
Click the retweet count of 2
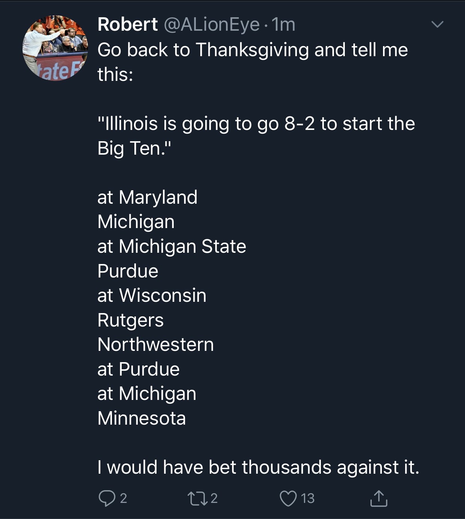214,498
